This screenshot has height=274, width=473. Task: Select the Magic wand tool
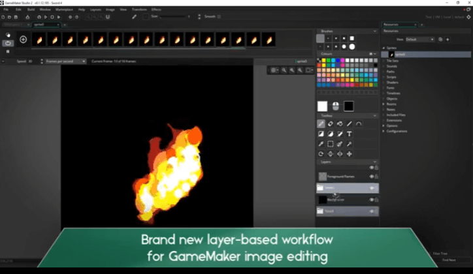(x=349, y=144)
